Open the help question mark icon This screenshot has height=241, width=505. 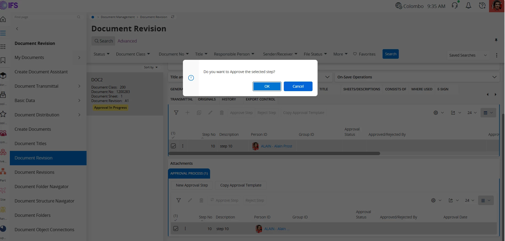[x=482, y=6]
